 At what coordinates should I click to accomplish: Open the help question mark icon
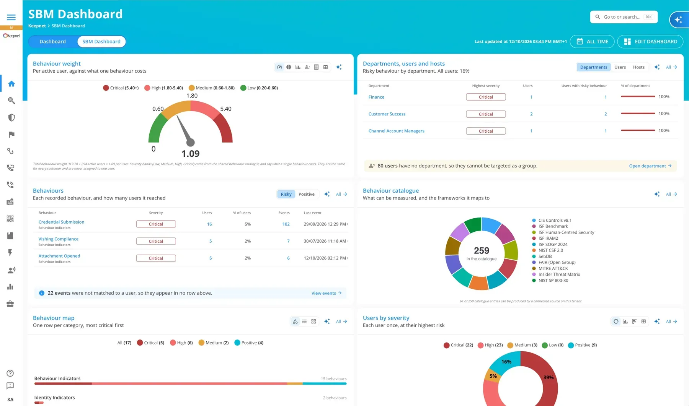[10, 373]
